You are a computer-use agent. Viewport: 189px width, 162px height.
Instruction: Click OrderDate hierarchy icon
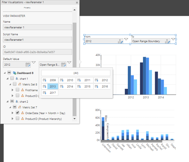(x=22, y=113)
